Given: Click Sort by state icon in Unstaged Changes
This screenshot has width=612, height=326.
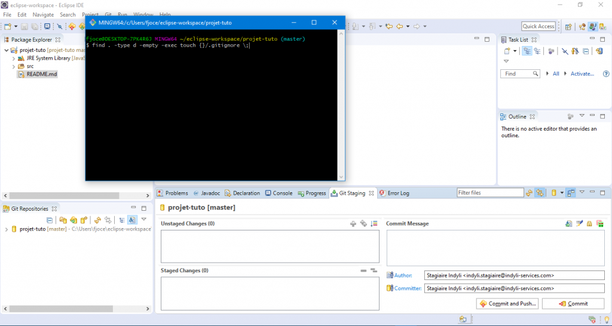Looking at the screenshot, I should [x=374, y=224].
